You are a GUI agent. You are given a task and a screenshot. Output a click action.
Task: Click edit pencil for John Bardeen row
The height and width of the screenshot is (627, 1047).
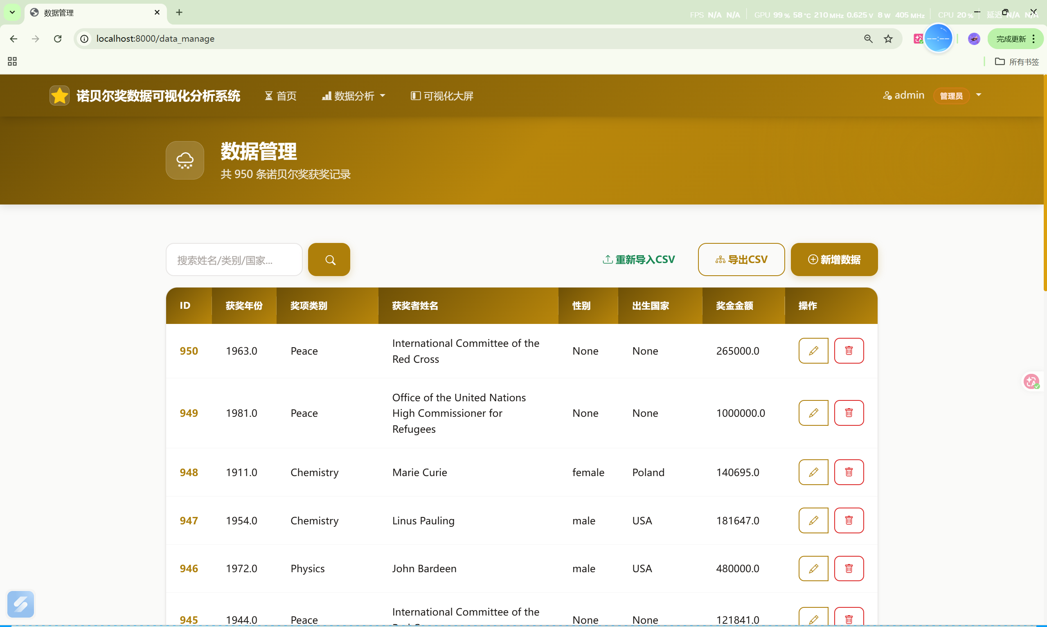pos(813,568)
